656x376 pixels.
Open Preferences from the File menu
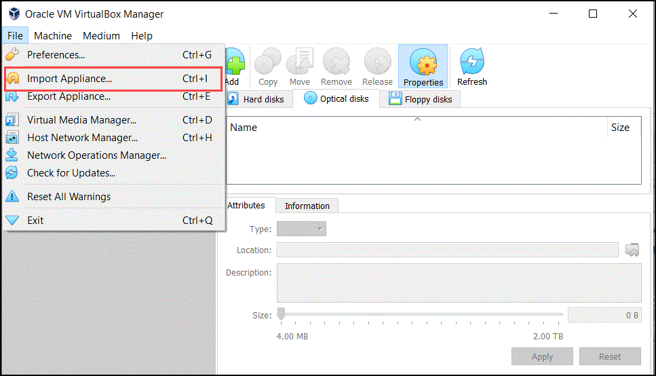click(114, 55)
